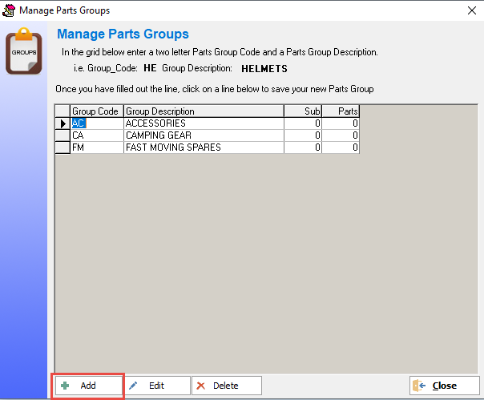Screen dimensions: 484x400
Task: Click the Groups clipboard icon
Action: click(24, 51)
